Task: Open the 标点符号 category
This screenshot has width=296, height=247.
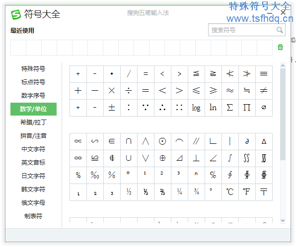Action: [33, 82]
